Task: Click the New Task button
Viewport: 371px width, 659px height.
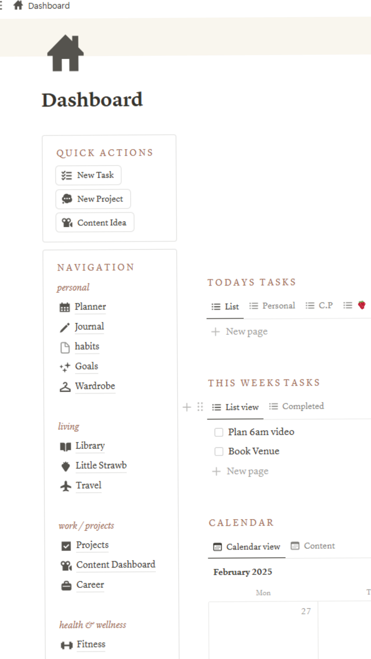Action: click(x=88, y=175)
